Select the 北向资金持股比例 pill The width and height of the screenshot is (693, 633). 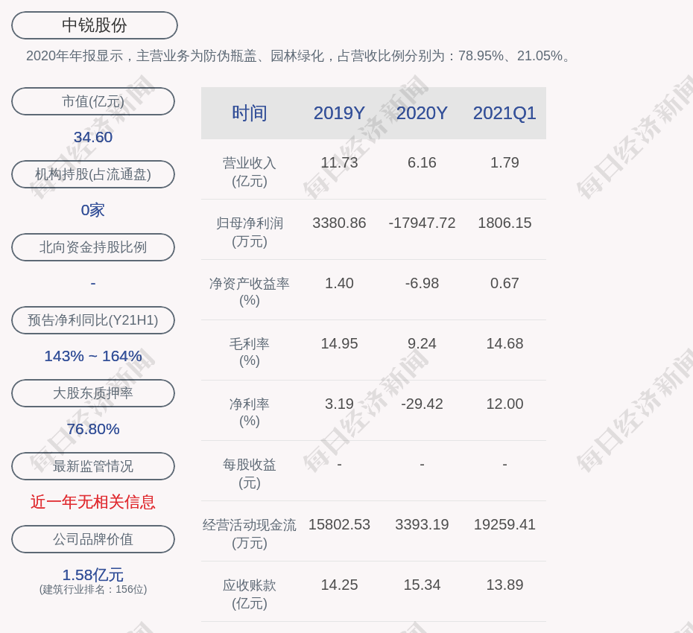click(93, 247)
